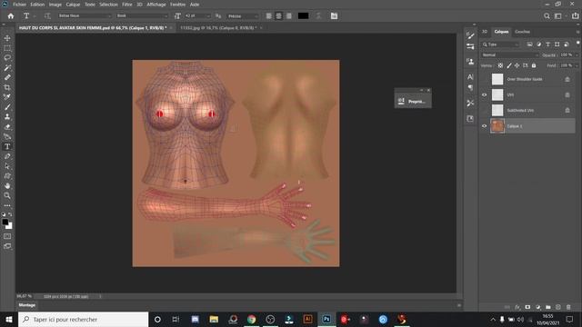The width and height of the screenshot is (582, 327).
Task: Select the Move tool
Action: tap(7, 38)
